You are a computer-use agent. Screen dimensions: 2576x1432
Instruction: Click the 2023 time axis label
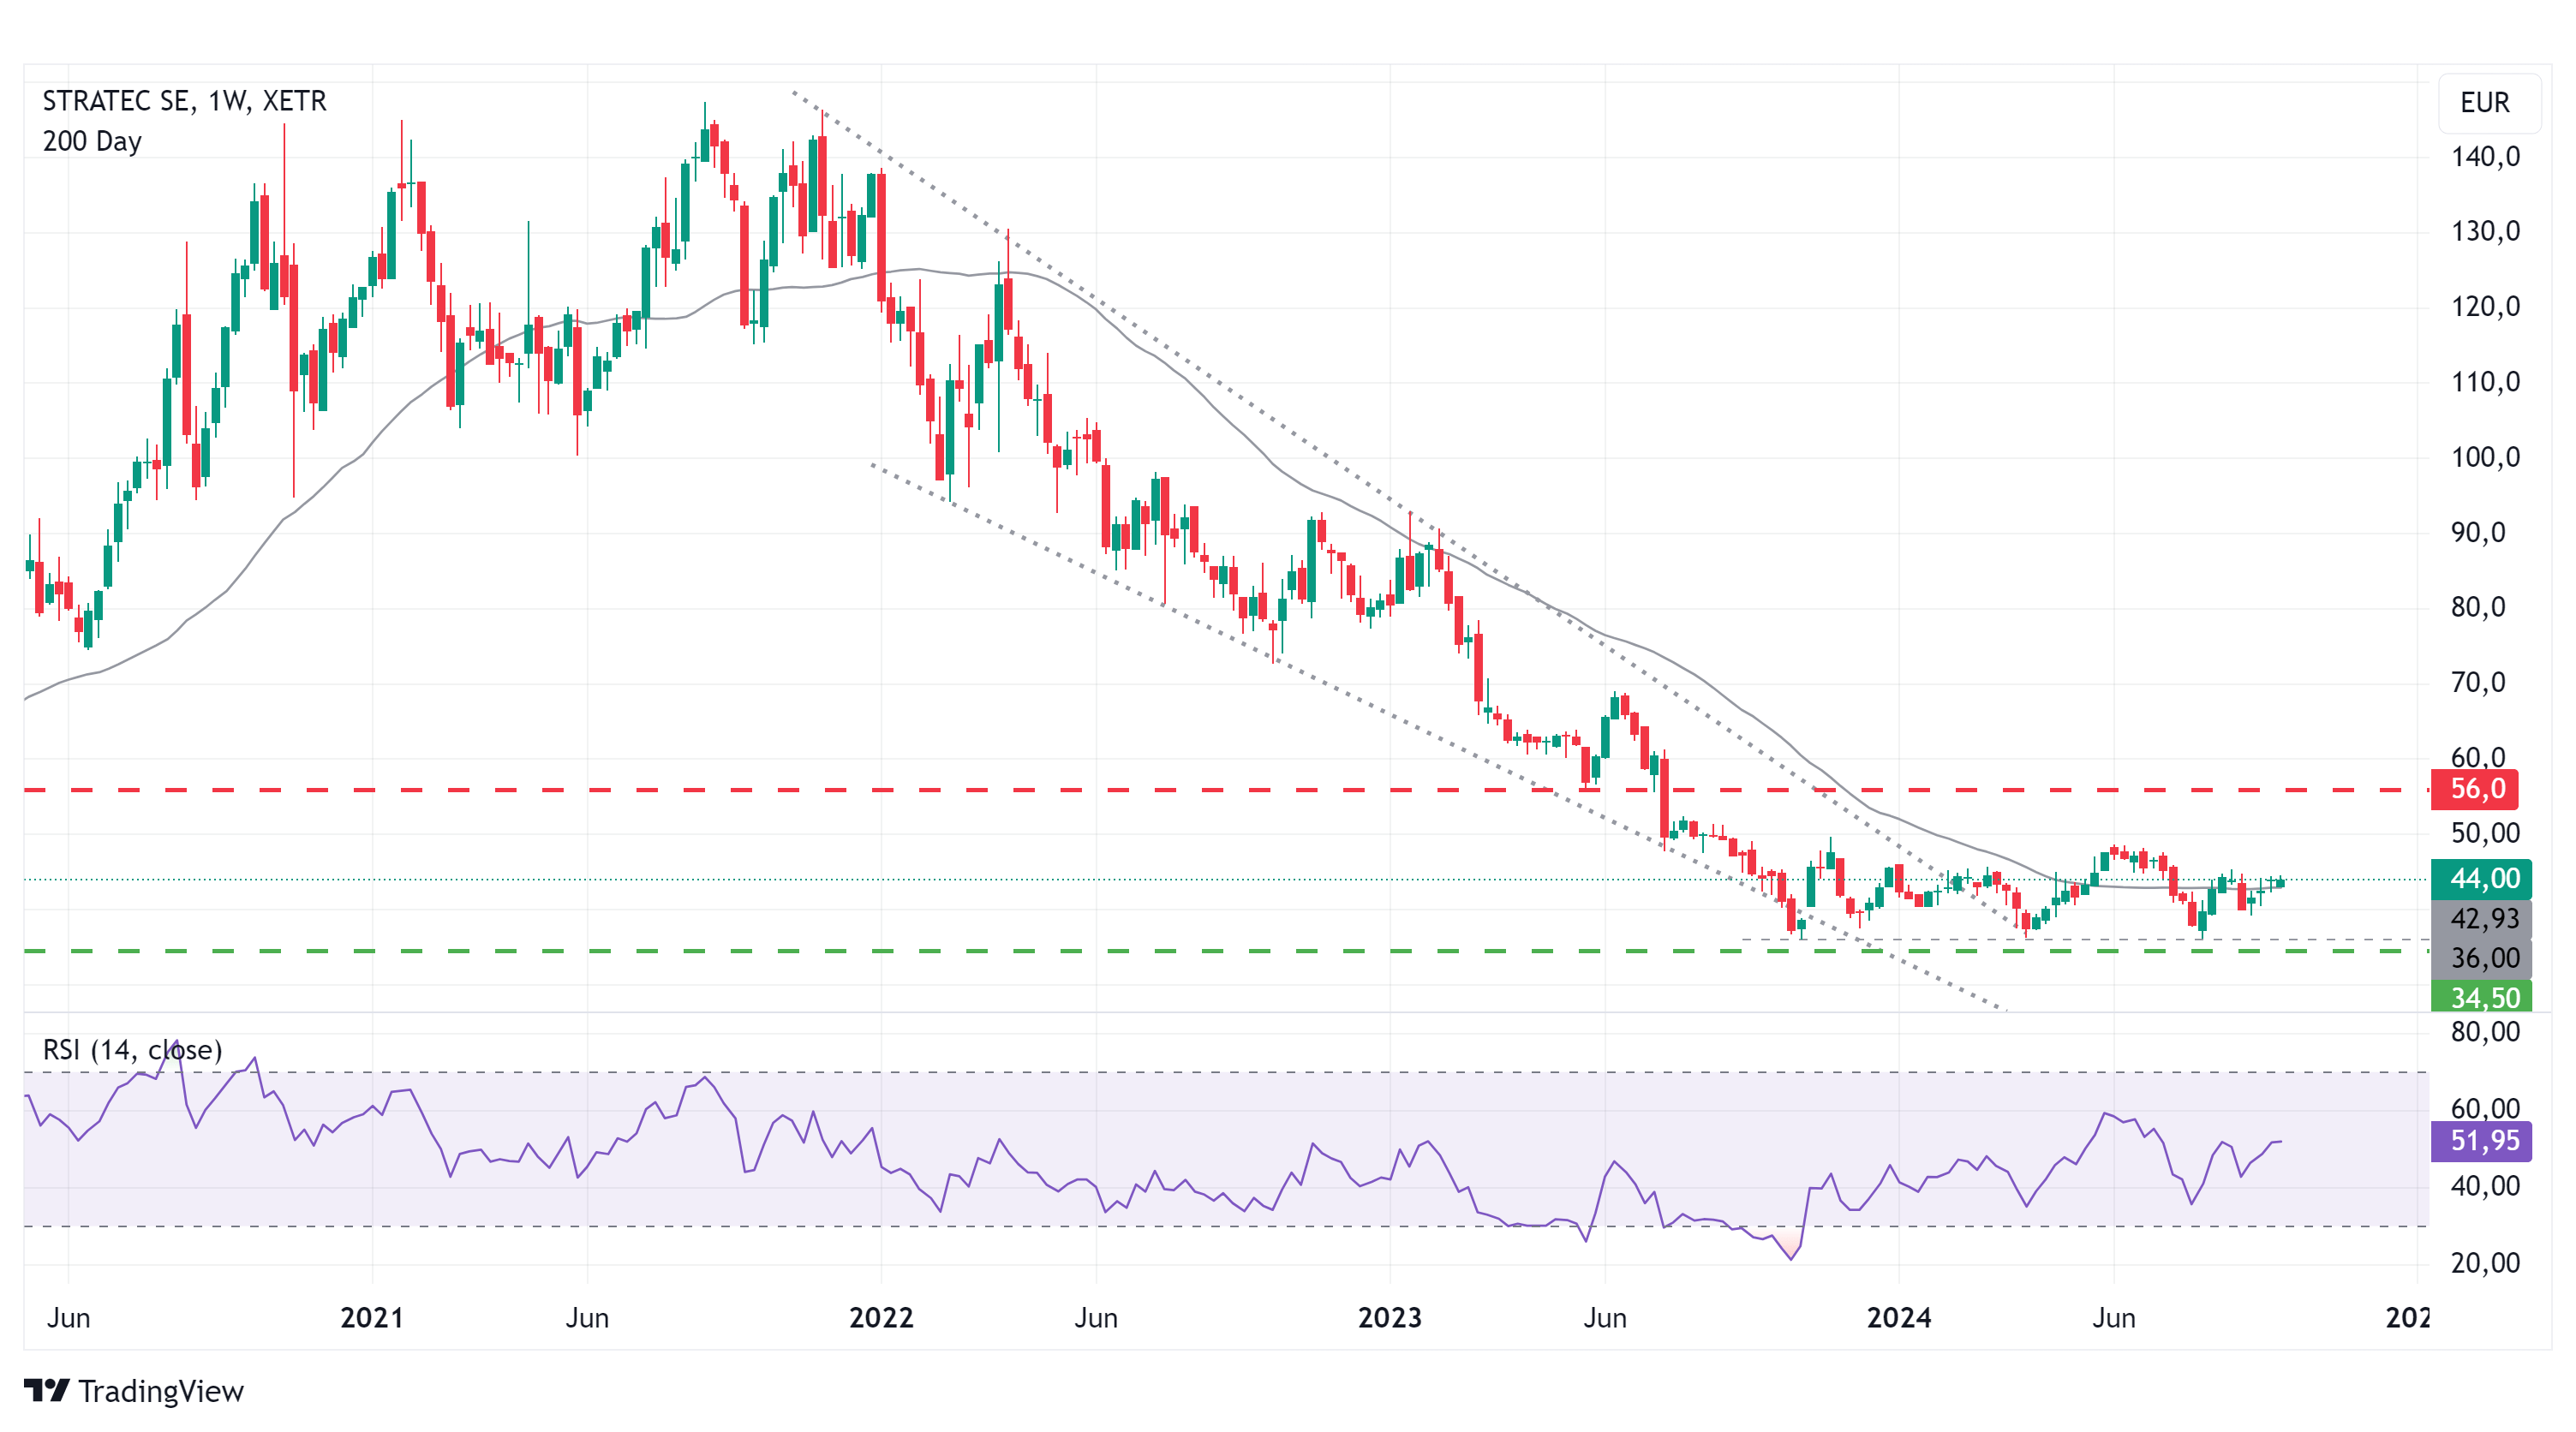coord(1389,1317)
